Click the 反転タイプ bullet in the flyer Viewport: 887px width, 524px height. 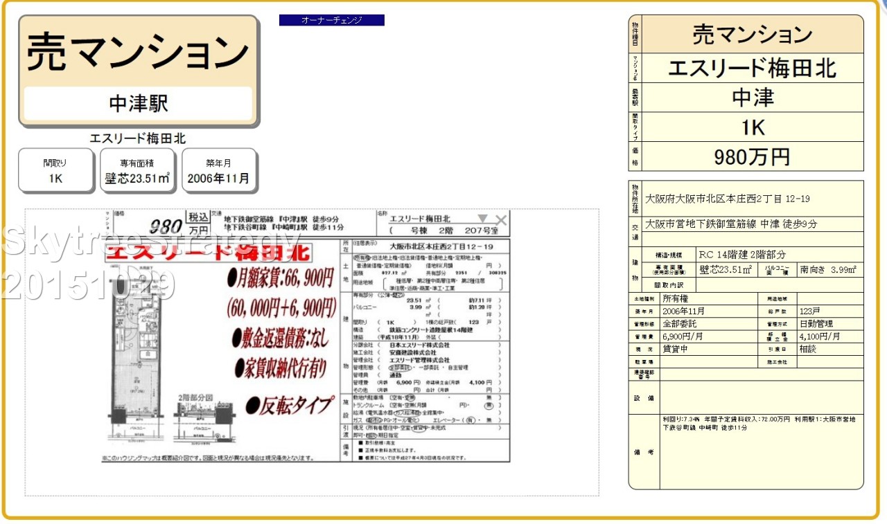coord(289,406)
